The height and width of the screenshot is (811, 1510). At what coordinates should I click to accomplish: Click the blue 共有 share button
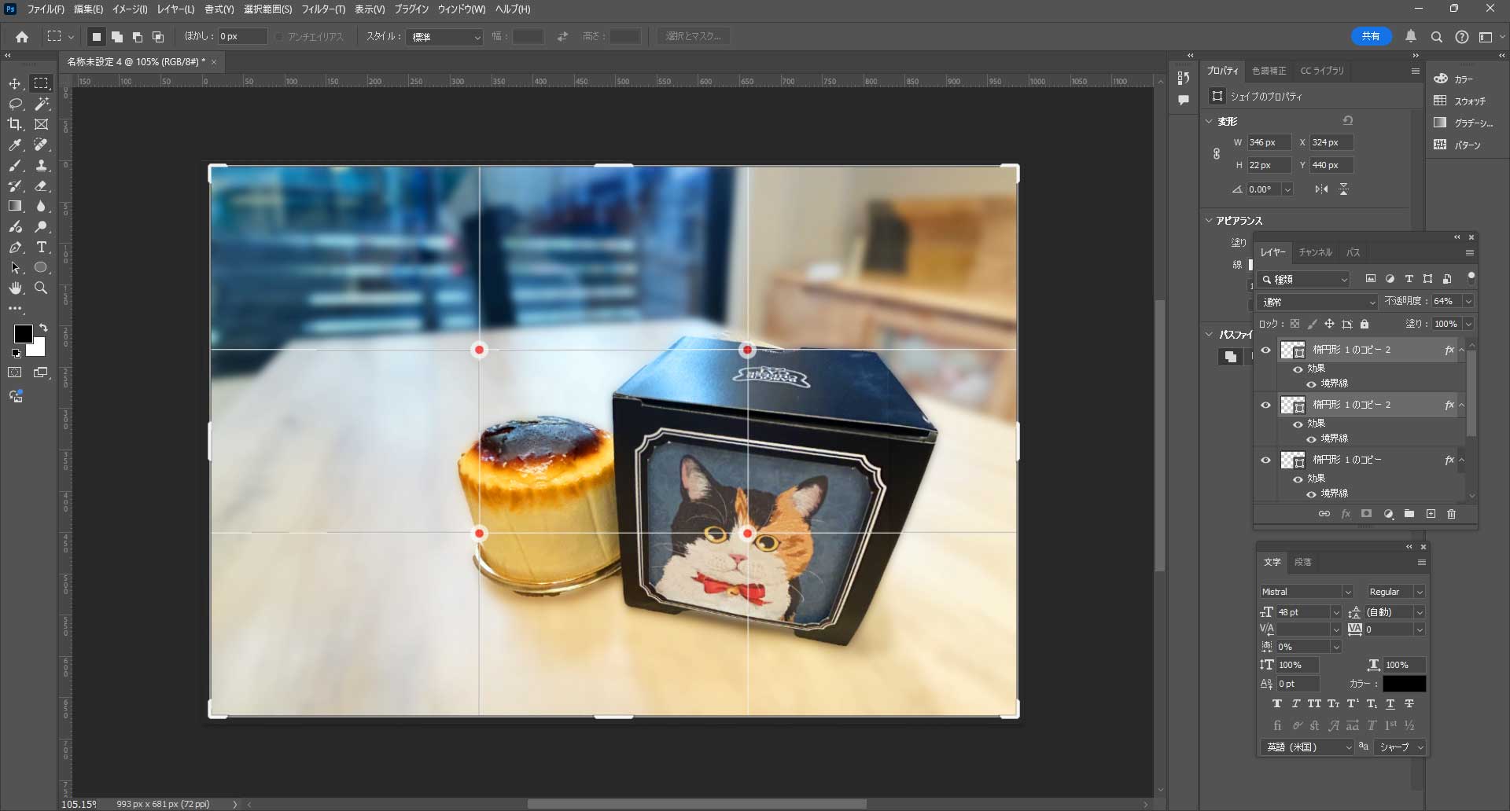(1371, 36)
